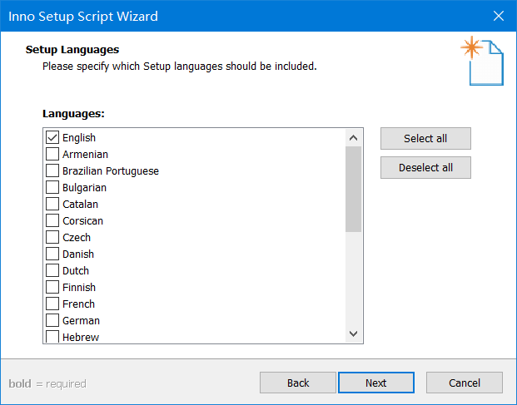Click the scroll up arrow in languages list
Viewport: 517px width, 405px height.
coord(354,138)
